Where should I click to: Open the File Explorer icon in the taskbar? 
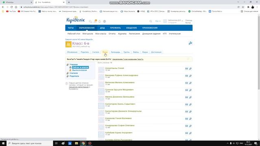(x=76, y=143)
